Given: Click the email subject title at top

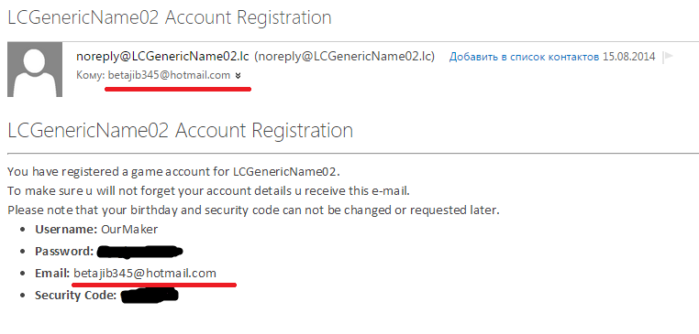Looking at the screenshot, I should [170, 17].
